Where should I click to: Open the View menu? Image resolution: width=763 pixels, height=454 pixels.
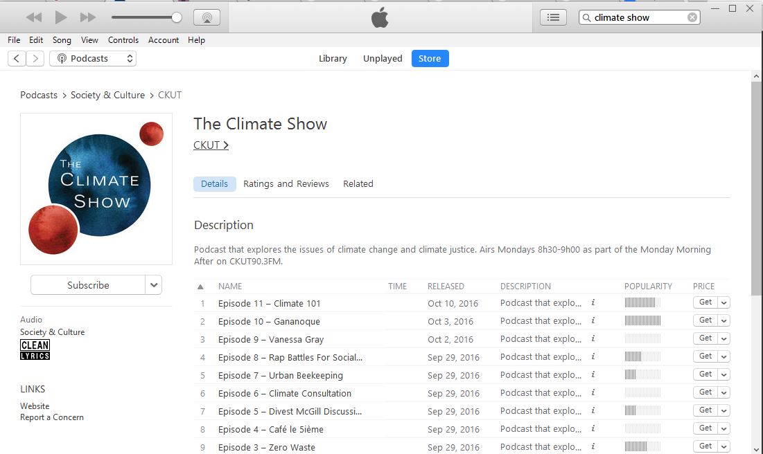pyautogui.click(x=89, y=40)
